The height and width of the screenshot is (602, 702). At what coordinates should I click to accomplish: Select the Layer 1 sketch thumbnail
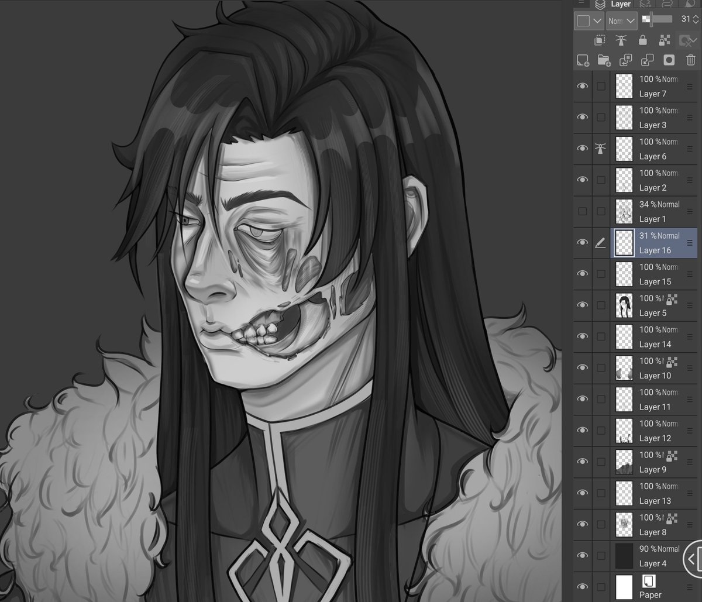pos(625,211)
